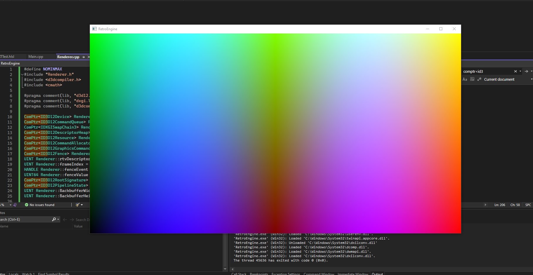Click the IntelliCode purple head icon
This screenshot has height=275, width=533.
coord(15,205)
